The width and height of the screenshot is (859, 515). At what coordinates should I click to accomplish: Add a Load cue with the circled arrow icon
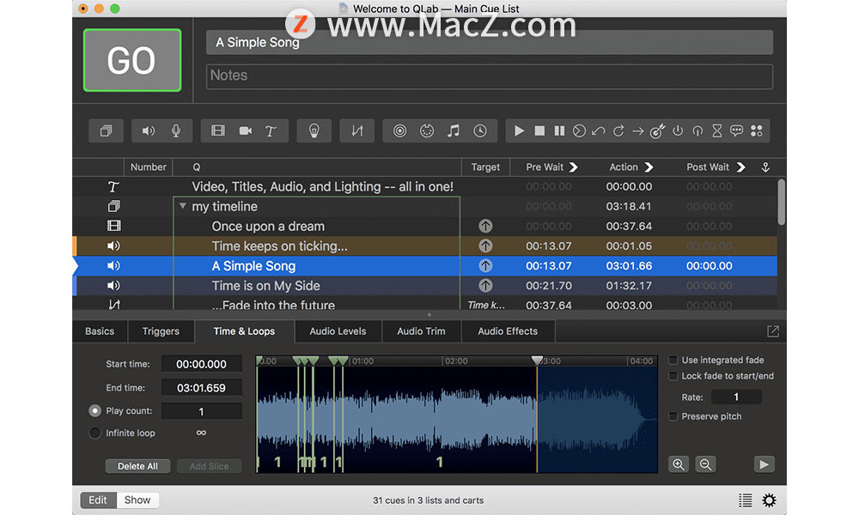point(579,130)
